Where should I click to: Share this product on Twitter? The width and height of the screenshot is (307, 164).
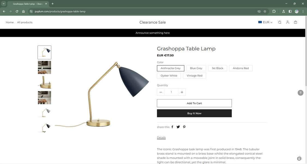pyautogui.click(x=178, y=127)
